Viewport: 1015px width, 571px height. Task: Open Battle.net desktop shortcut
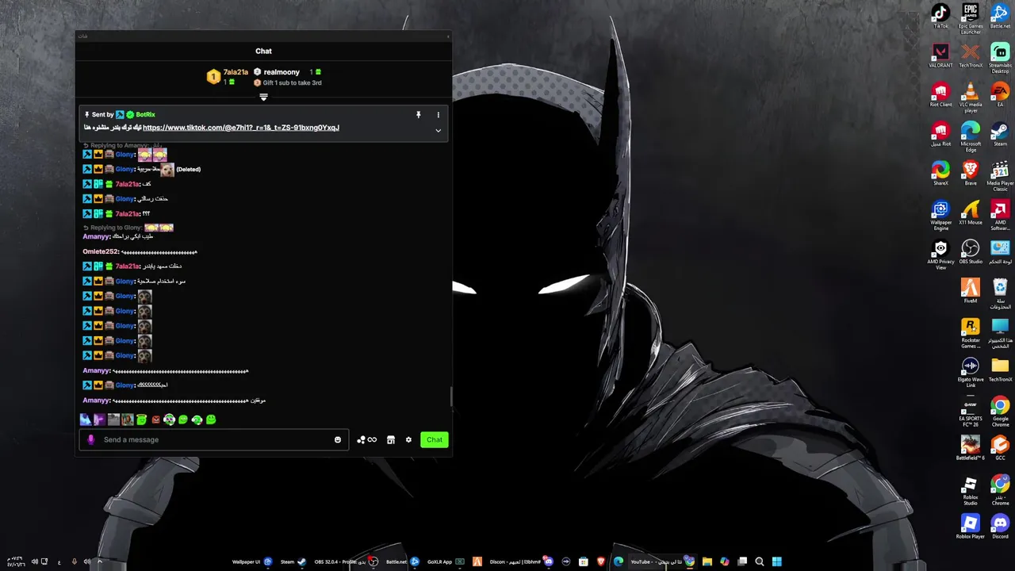coord(1000,17)
